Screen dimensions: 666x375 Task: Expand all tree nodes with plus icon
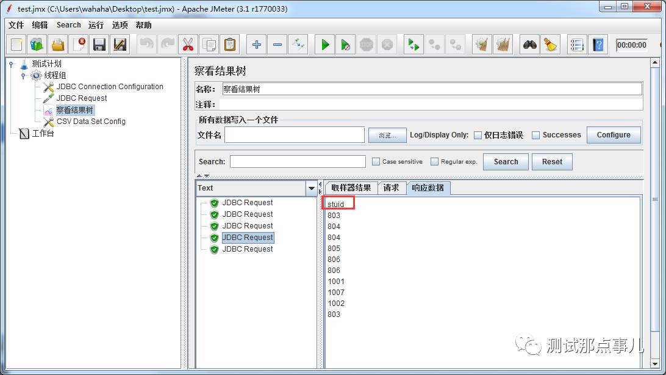click(257, 45)
